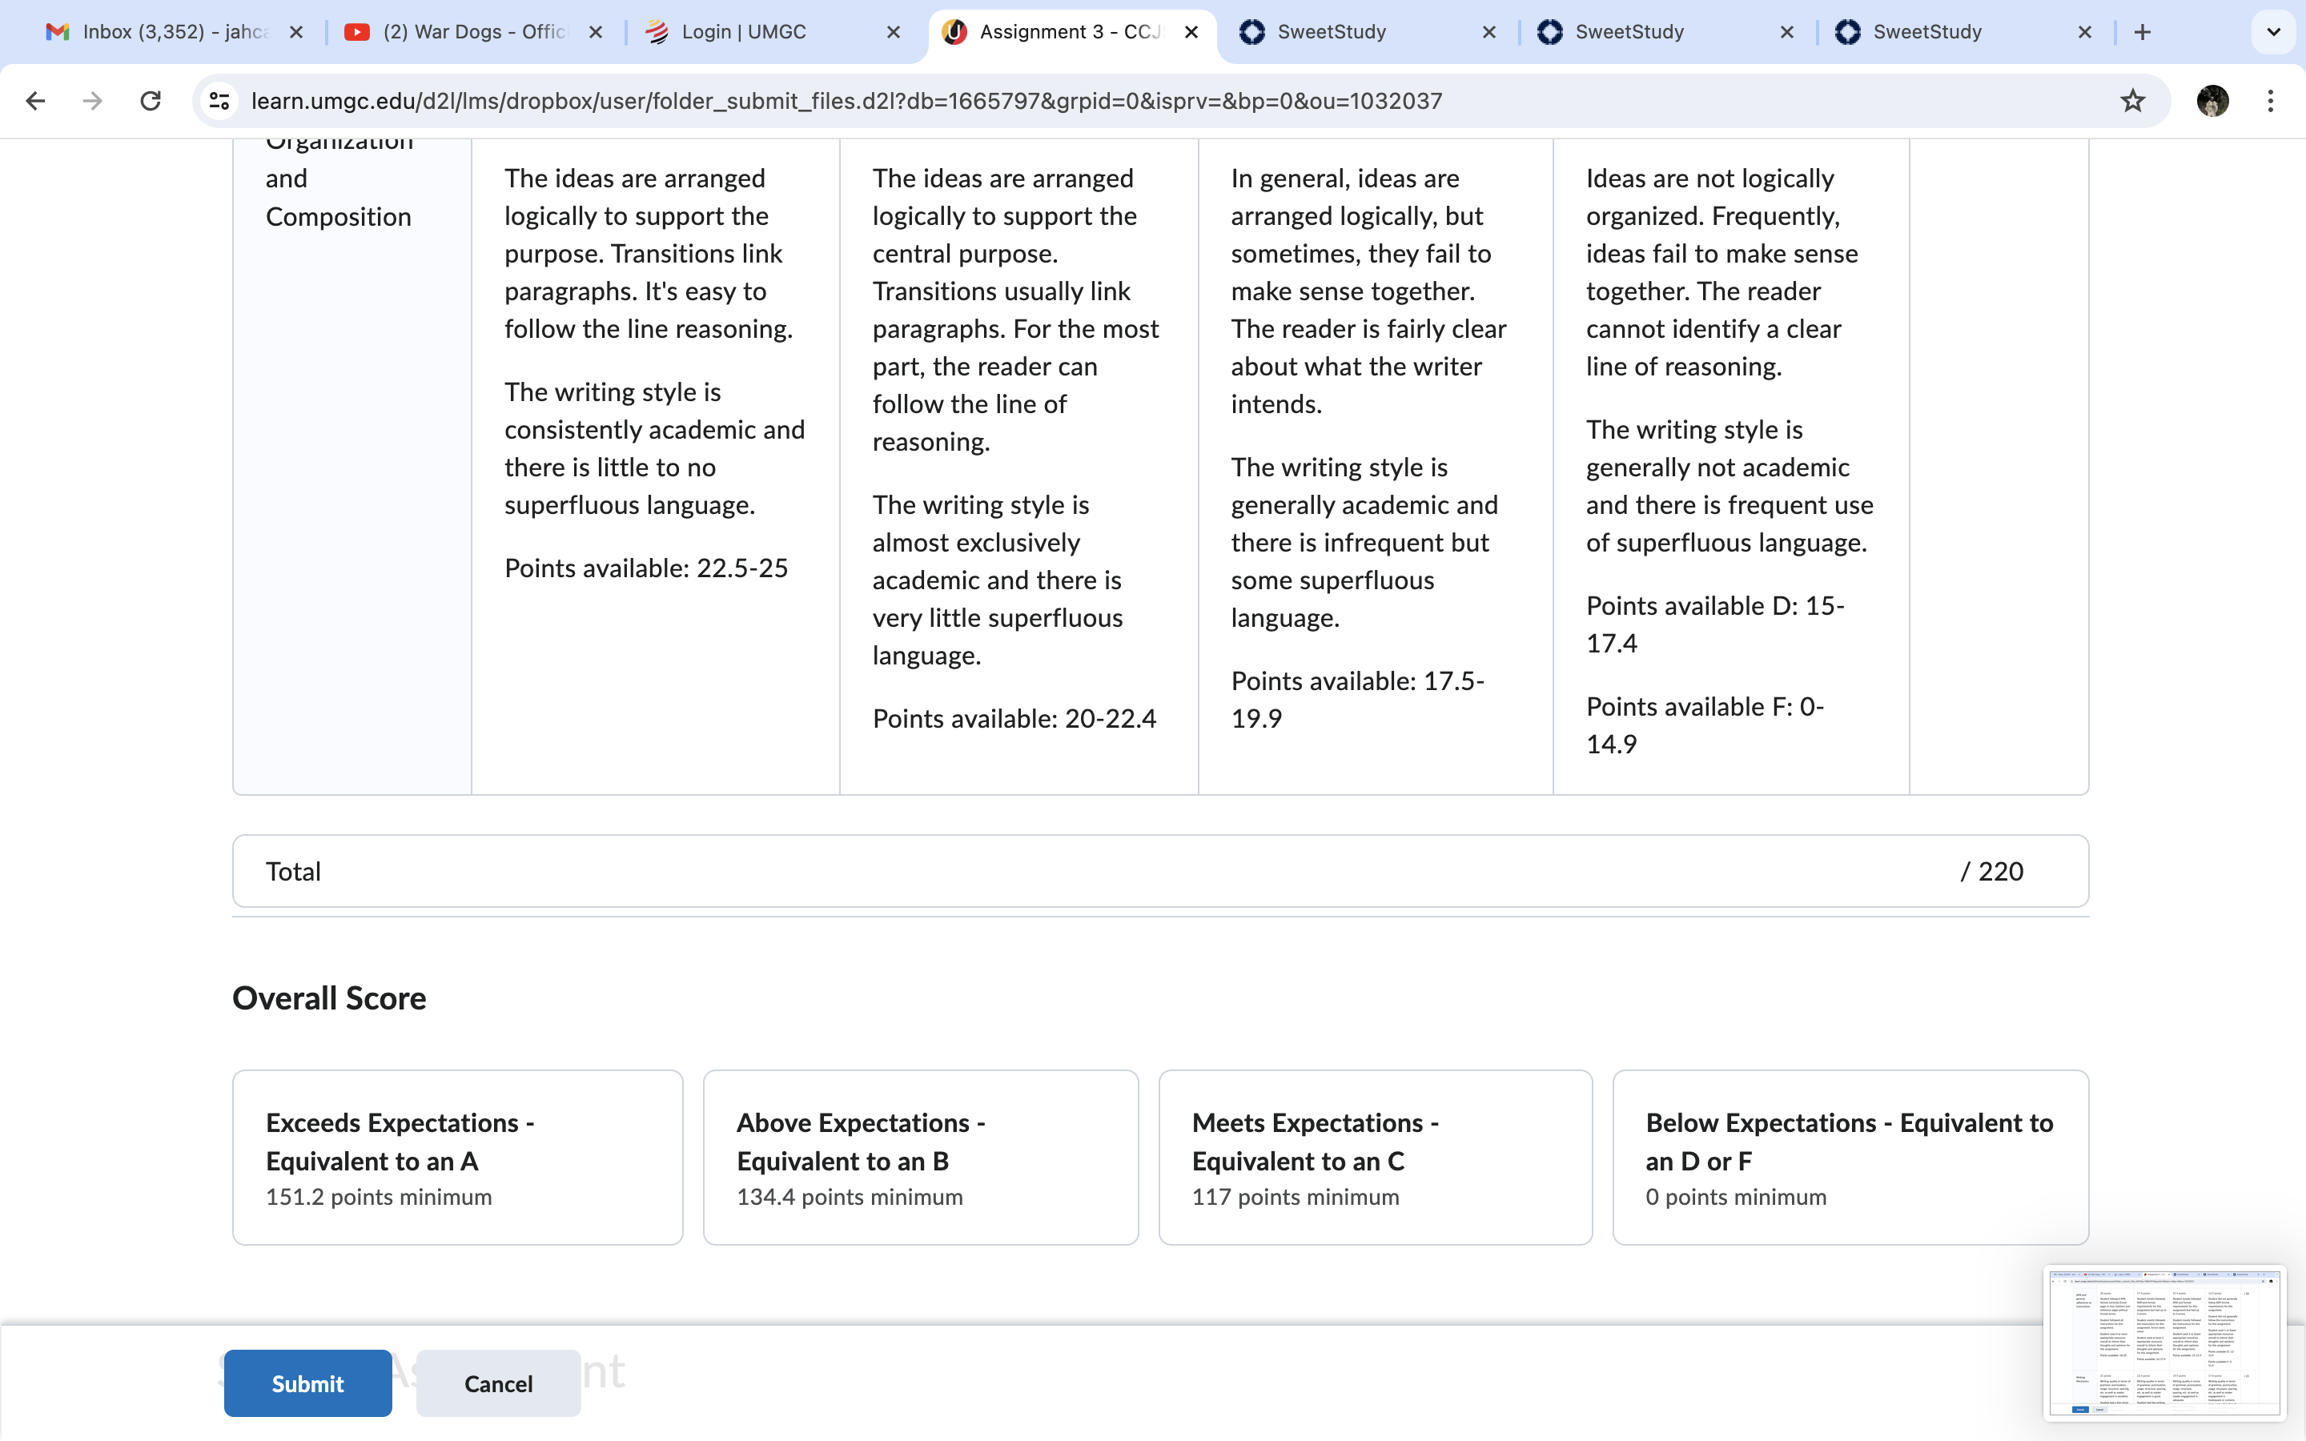
Task: Open the Chrome profile avatar
Action: [x=2212, y=101]
